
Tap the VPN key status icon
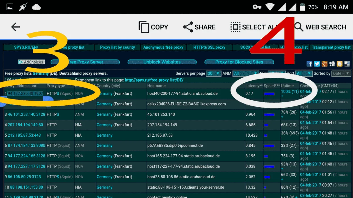(x=257, y=7)
